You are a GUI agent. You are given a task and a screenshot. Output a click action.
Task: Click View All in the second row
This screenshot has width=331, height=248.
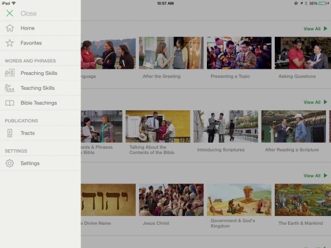[x=315, y=102]
